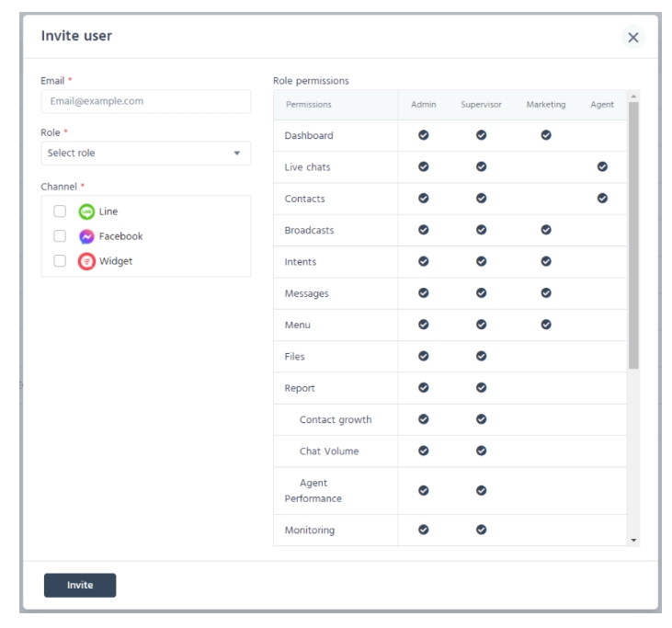This screenshot has width=672, height=628.
Task: Click Admin checkmark in Messages row
Action: tap(424, 292)
